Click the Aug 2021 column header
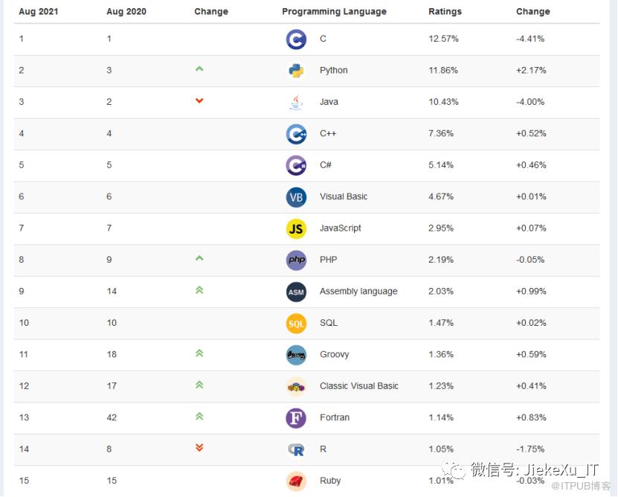This screenshot has height=497, width=618. tap(39, 12)
